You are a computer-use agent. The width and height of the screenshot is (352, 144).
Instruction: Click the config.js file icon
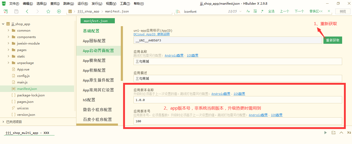click(14, 76)
